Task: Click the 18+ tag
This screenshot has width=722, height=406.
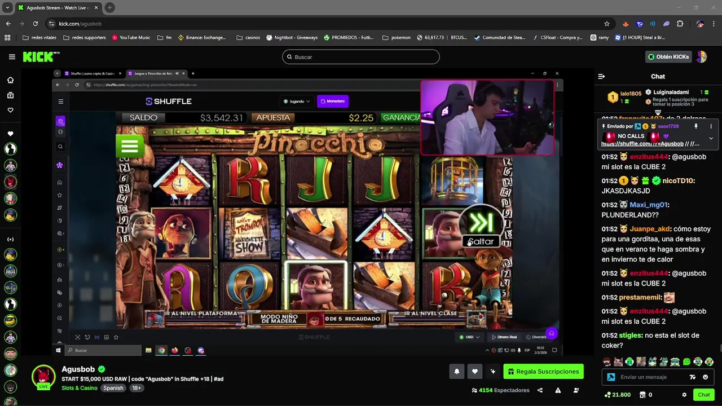Action: 137,388
